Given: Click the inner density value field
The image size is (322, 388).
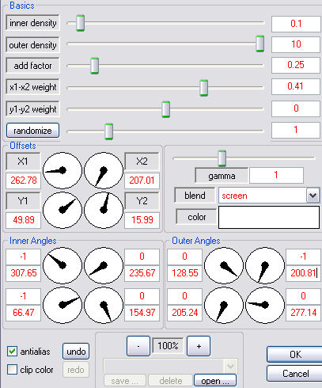Looking at the screenshot, I should point(296,24).
